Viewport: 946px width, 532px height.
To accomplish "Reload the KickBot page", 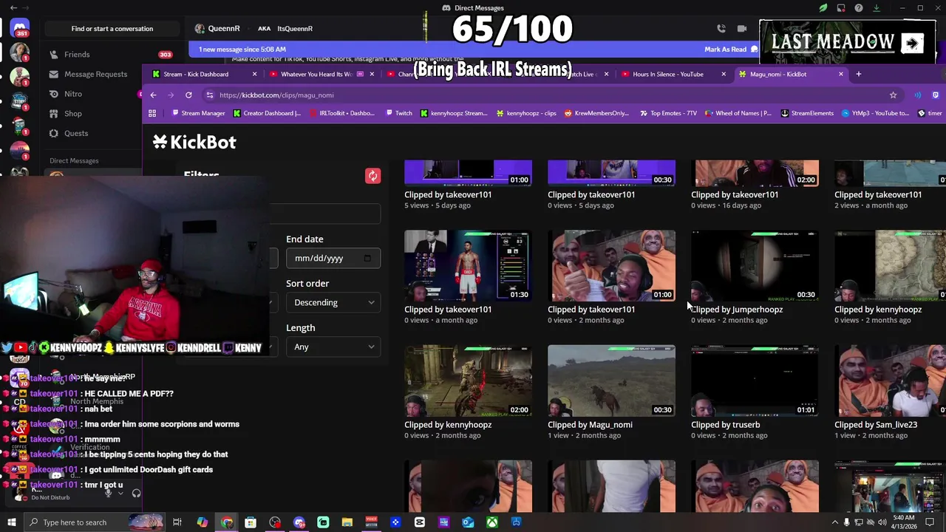I will [188, 95].
